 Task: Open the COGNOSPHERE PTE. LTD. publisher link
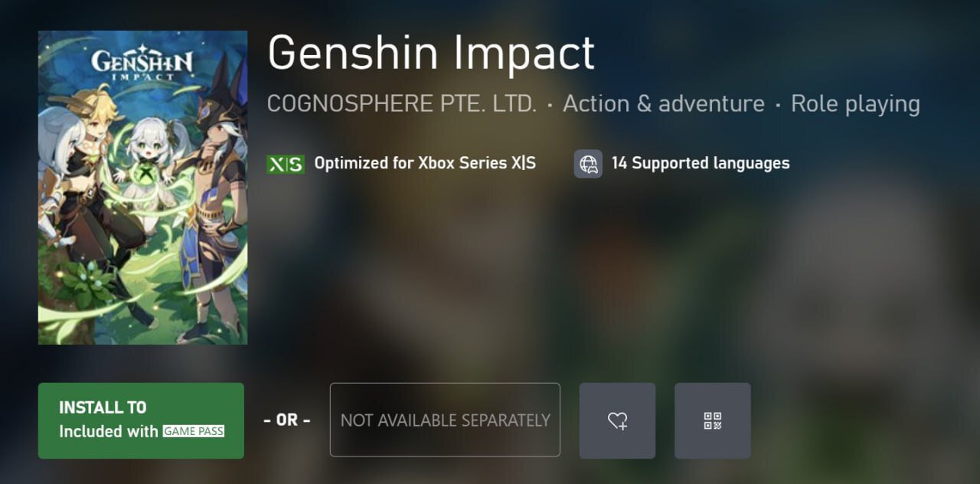(401, 104)
